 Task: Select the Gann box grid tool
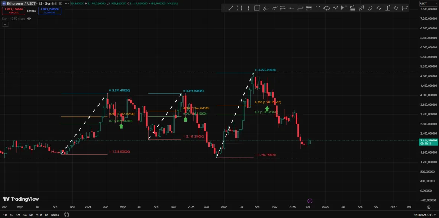click(x=257, y=8)
